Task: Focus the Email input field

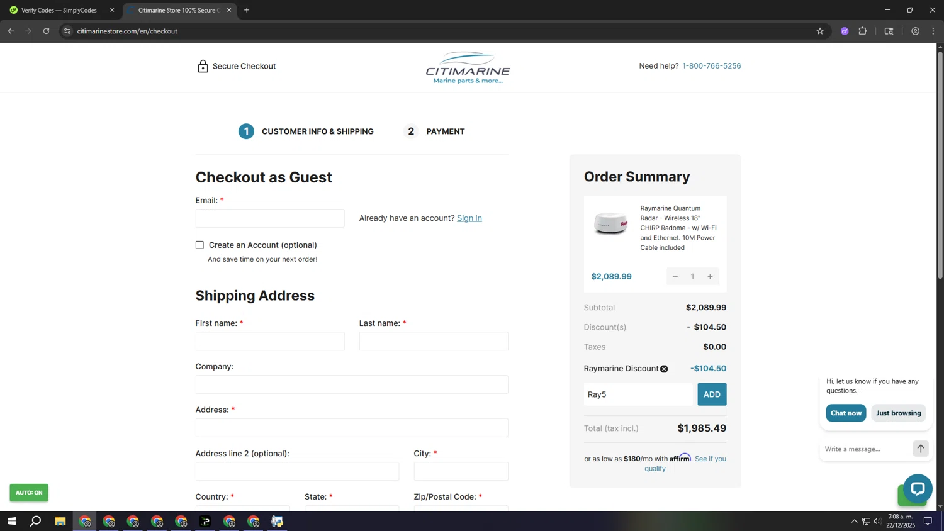Action: click(x=270, y=218)
